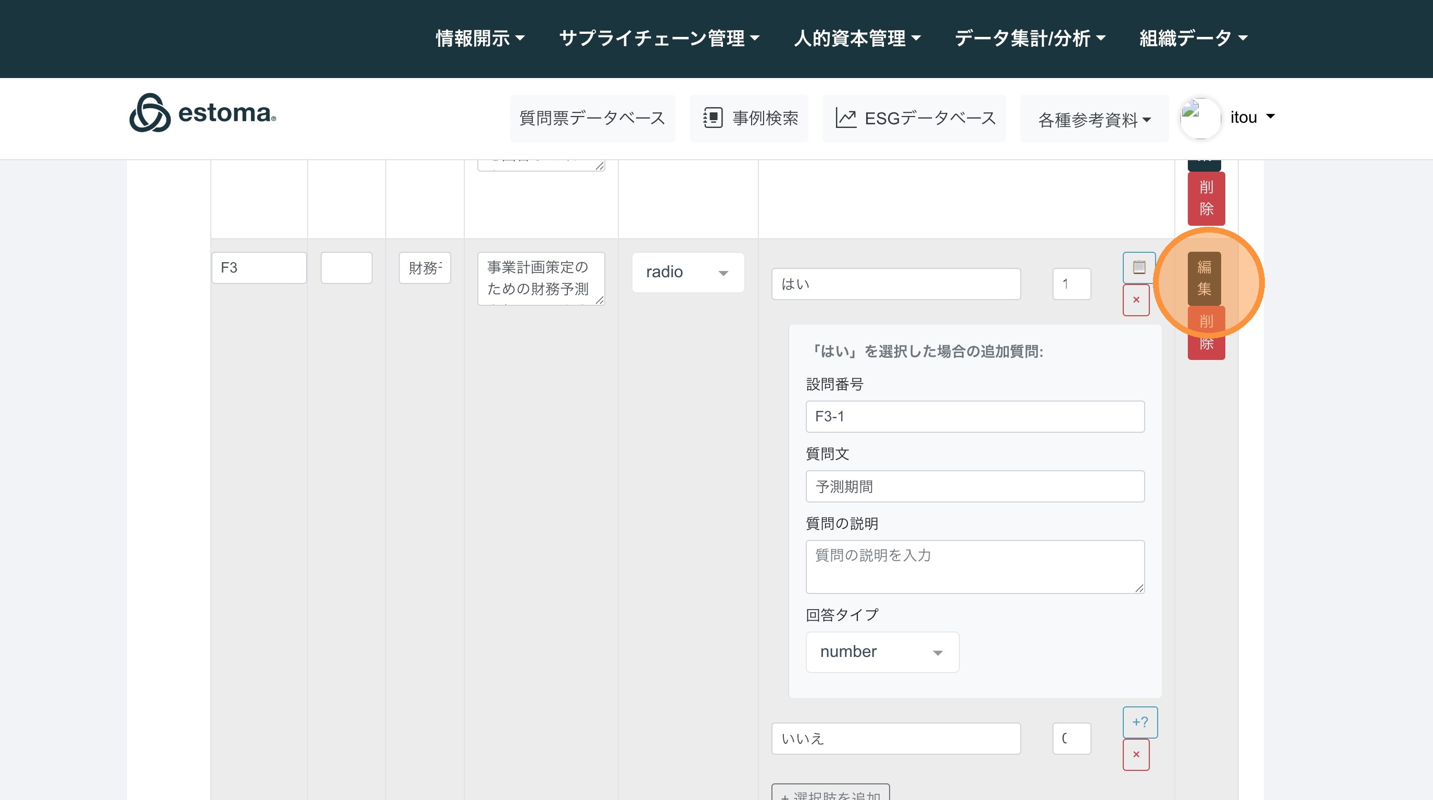Open the サプライチェーン管理 menu
Screen dimensions: 1433x800
click(658, 38)
